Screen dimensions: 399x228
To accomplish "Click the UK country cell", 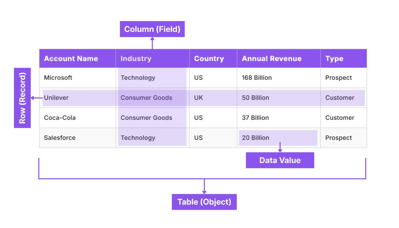I will [x=198, y=98].
